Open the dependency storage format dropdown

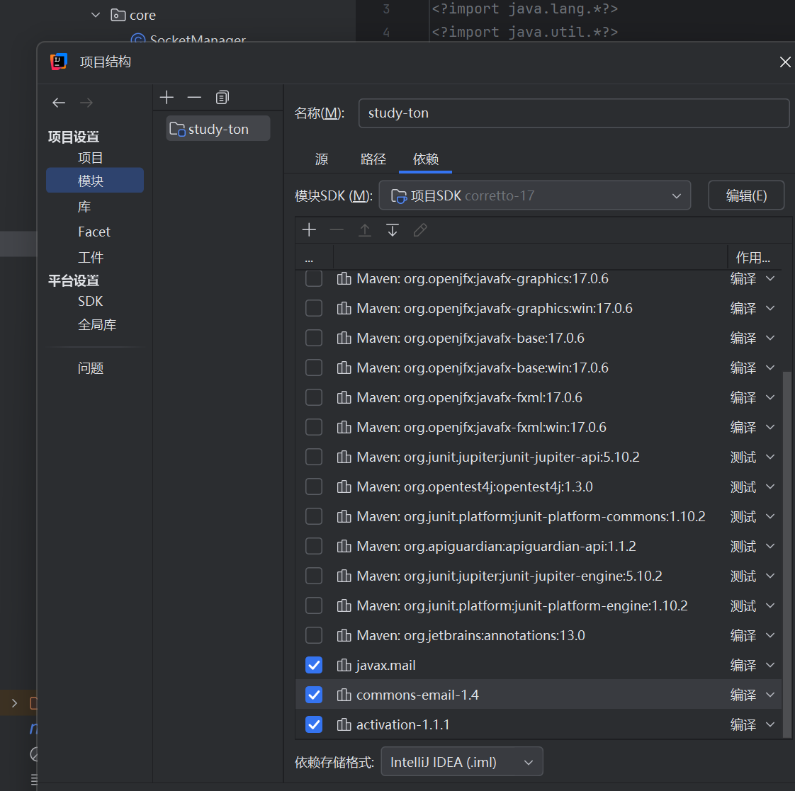tap(462, 761)
